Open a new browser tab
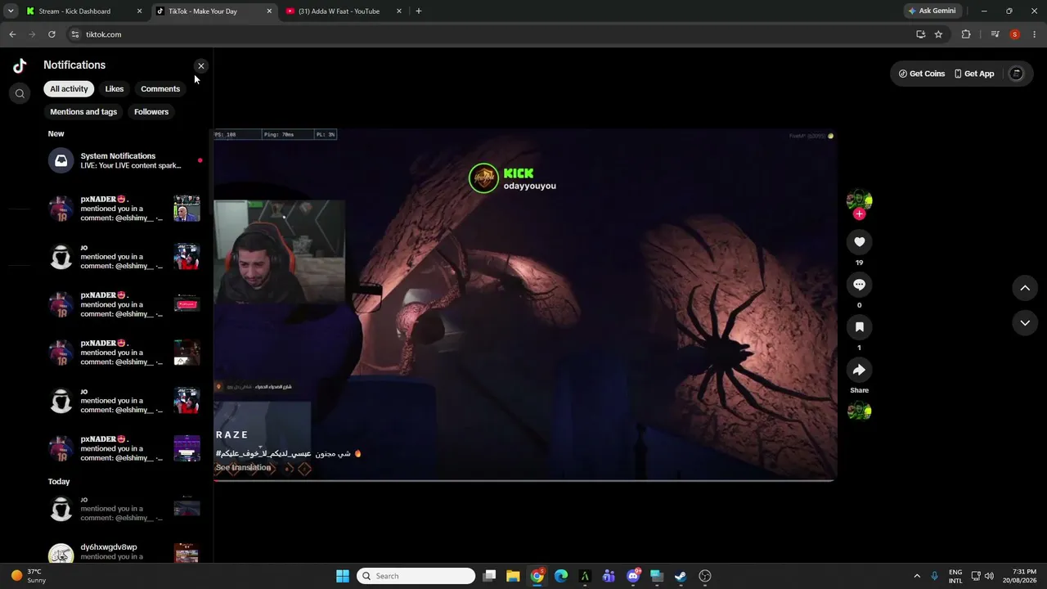 pos(419,11)
